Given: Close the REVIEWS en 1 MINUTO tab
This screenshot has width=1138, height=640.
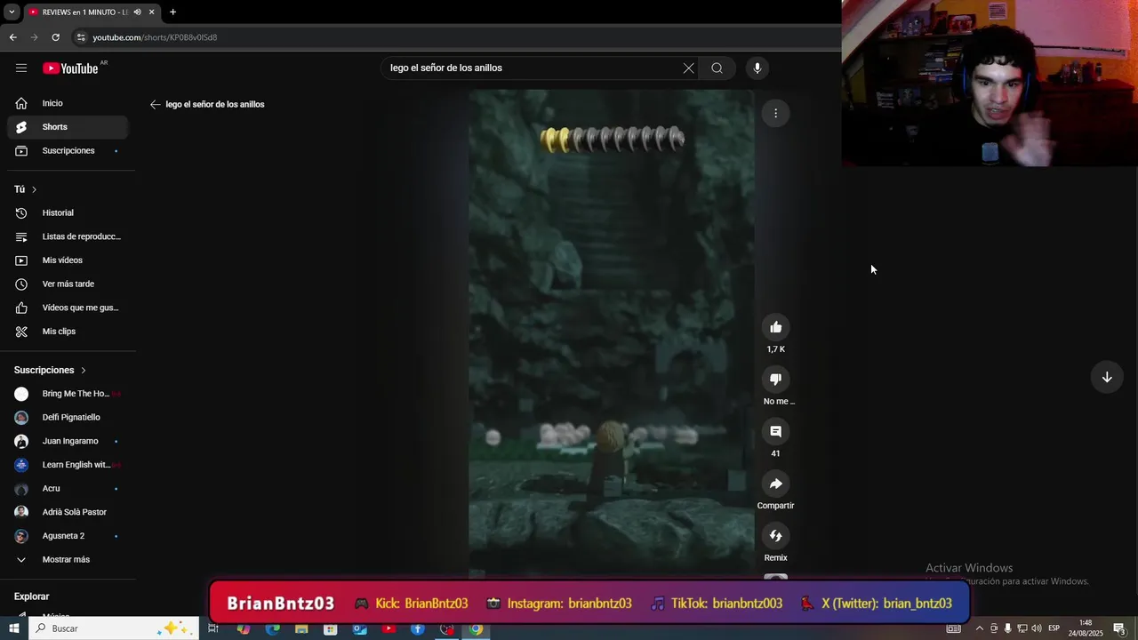Looking at the screenshot, I should coord(151,12).
